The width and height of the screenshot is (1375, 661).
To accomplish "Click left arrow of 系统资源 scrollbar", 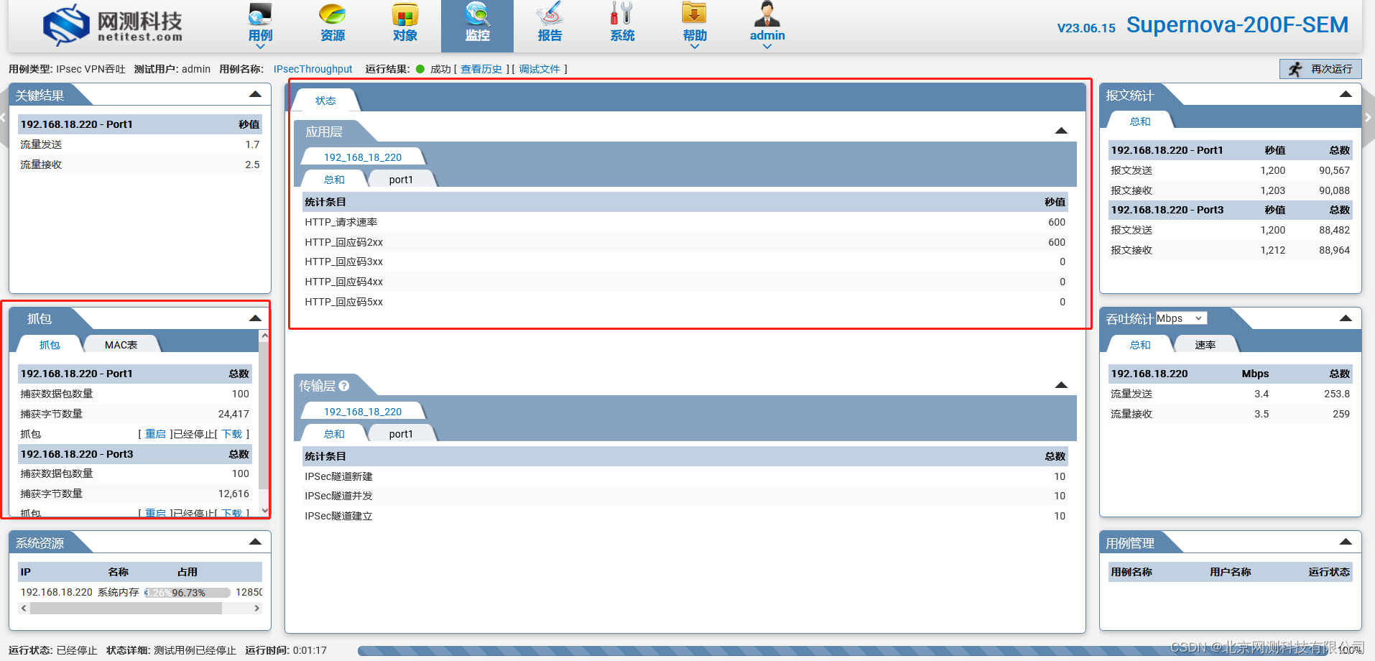I will coord(24,609).
